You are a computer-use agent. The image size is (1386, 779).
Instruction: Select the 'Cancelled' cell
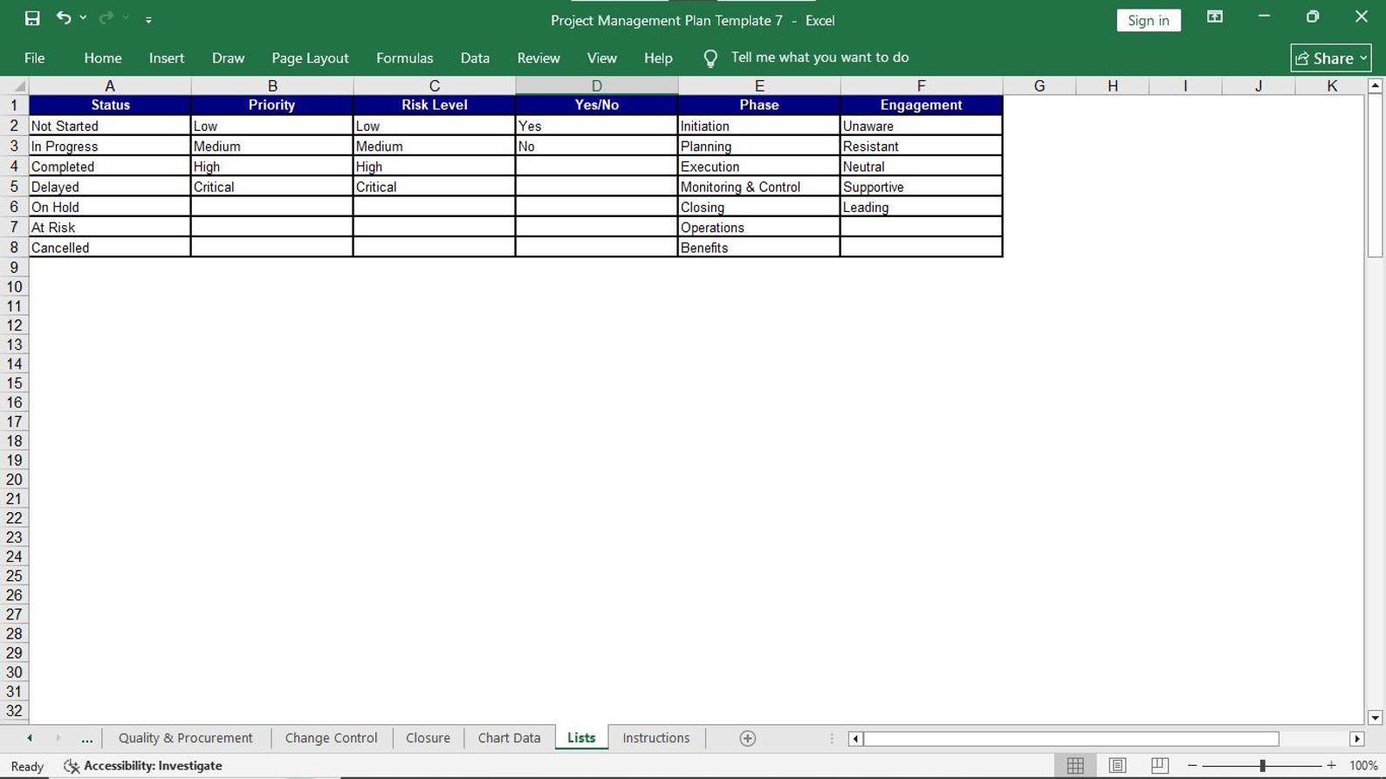click(x=110, y=248)
